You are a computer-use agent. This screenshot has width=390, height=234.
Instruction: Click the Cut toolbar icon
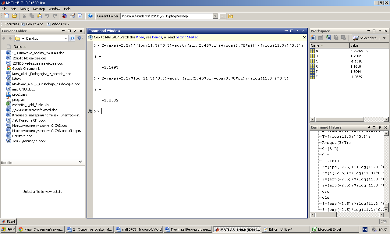24,16
